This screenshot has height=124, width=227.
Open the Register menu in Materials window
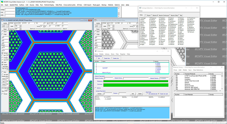123,54
